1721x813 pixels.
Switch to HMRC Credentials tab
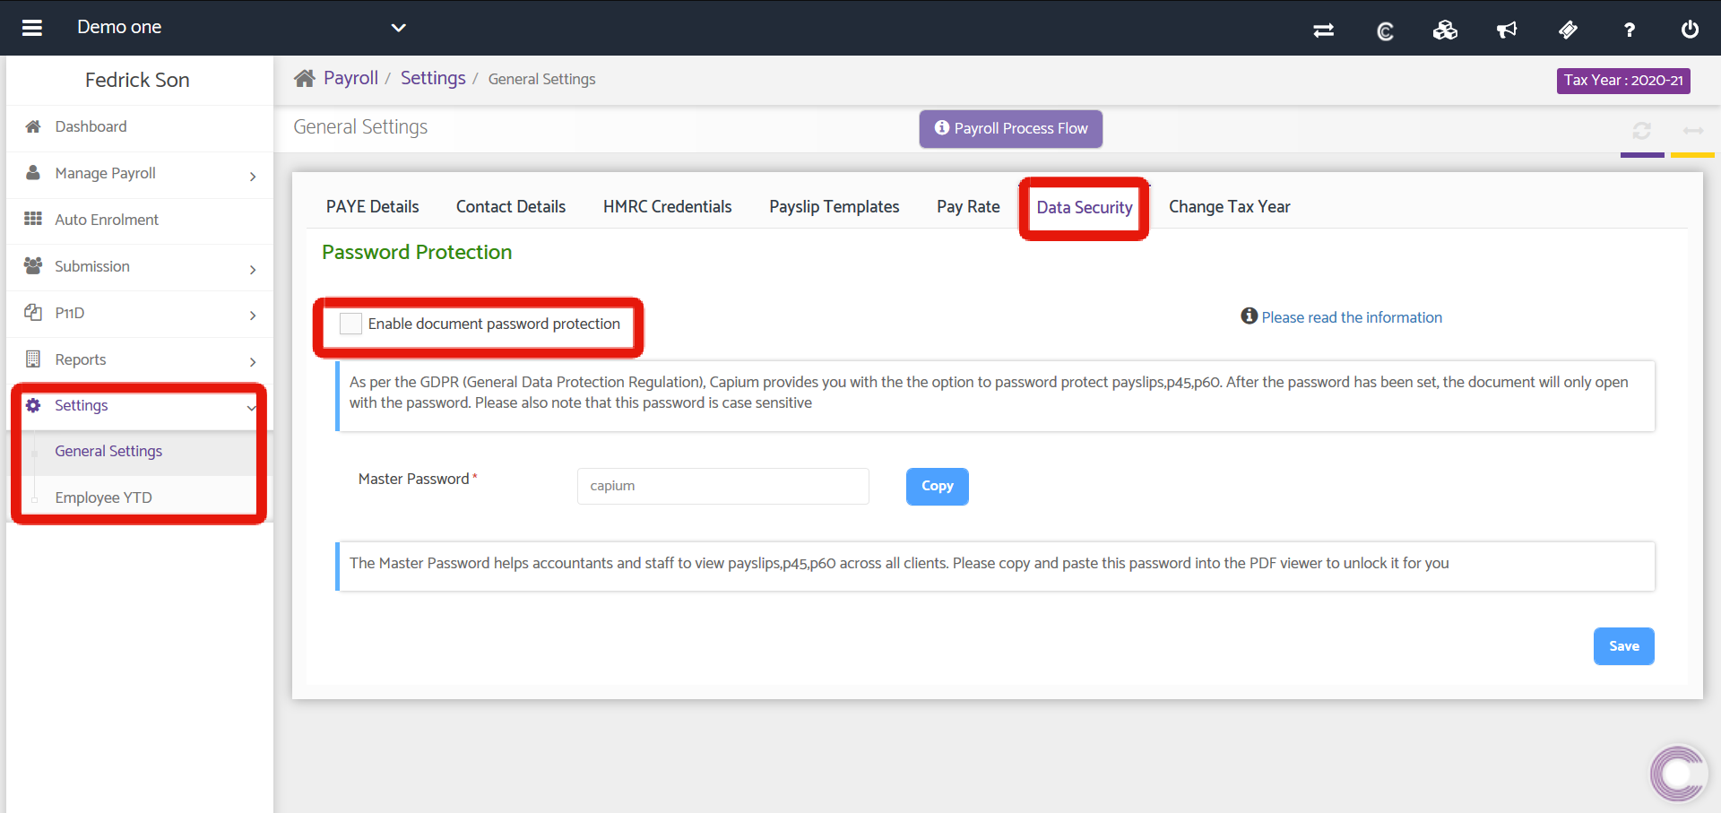pyautogui.click(x=668, y=206)
